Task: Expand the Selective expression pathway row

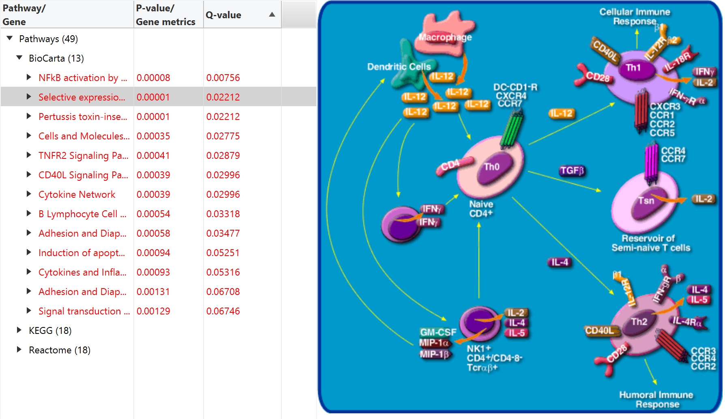Action: pyautogui.click(x=29, y=96)
